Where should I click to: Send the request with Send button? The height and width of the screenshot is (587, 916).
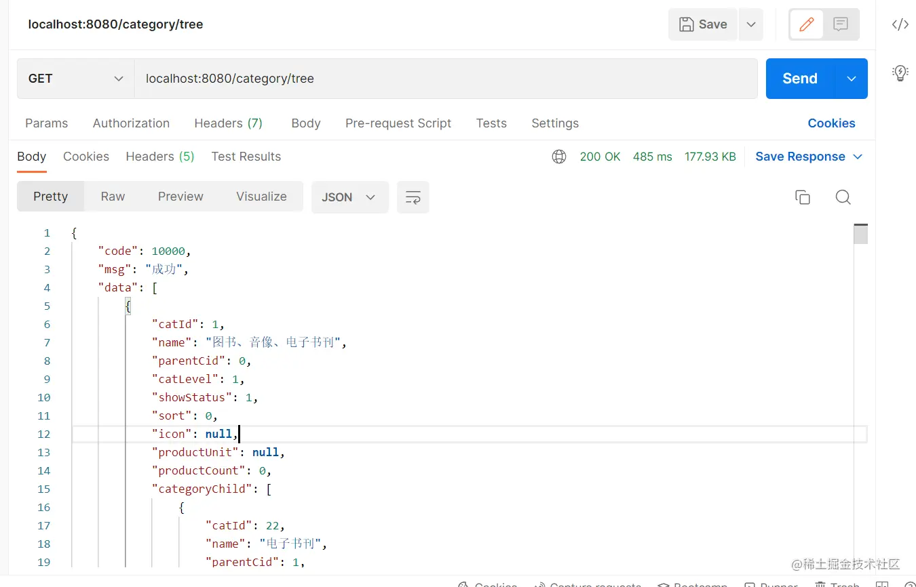800,79
